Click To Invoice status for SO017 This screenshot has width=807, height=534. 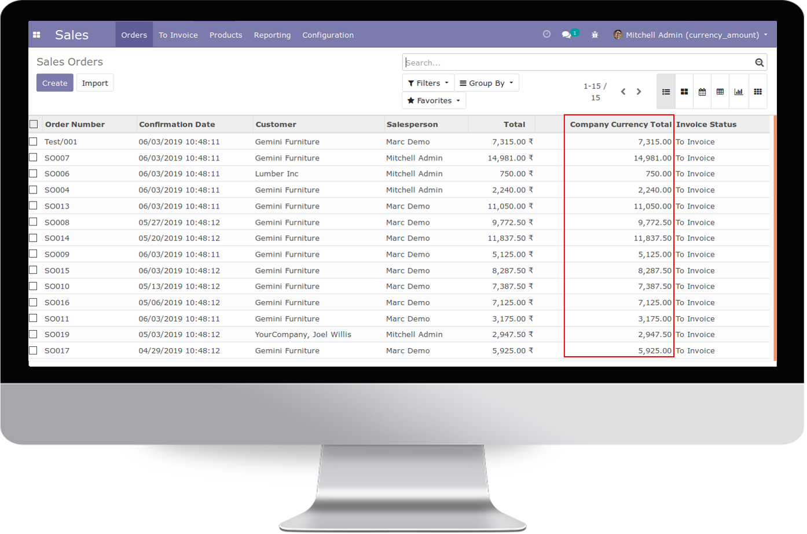(695, 350)
